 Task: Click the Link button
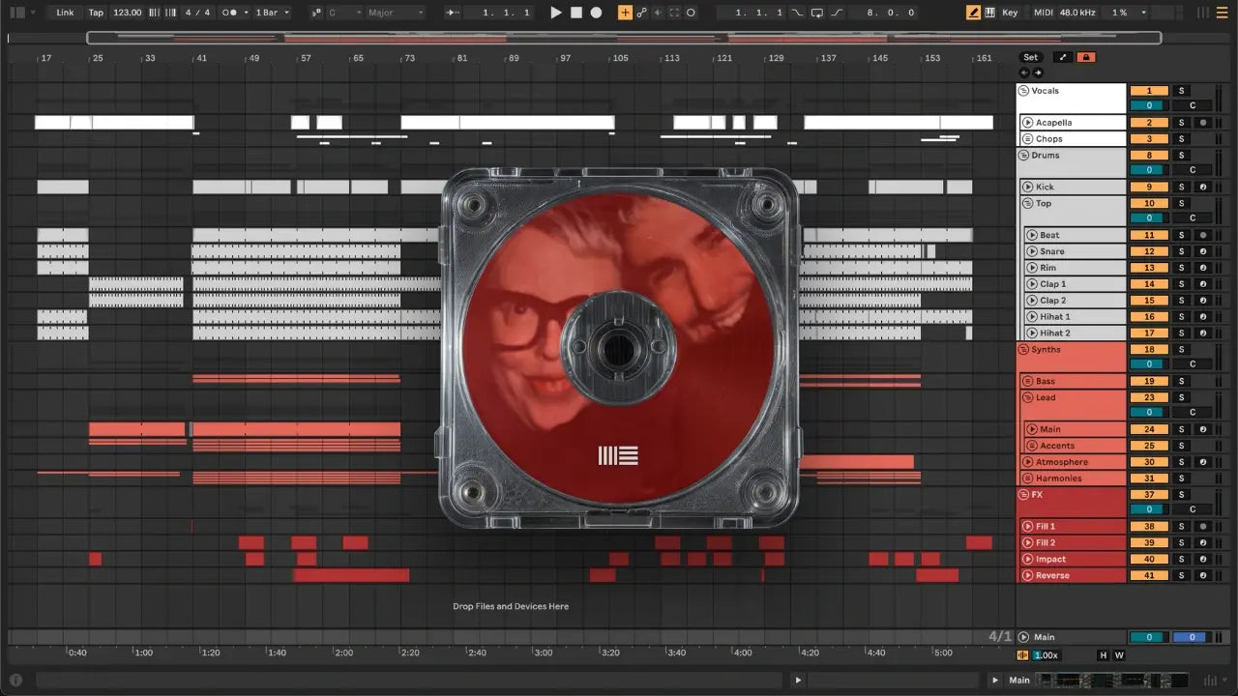(65, 13)
